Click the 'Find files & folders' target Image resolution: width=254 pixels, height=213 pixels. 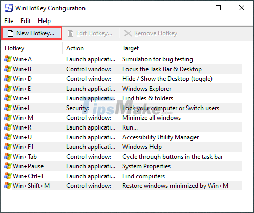(x=148, y=98)
